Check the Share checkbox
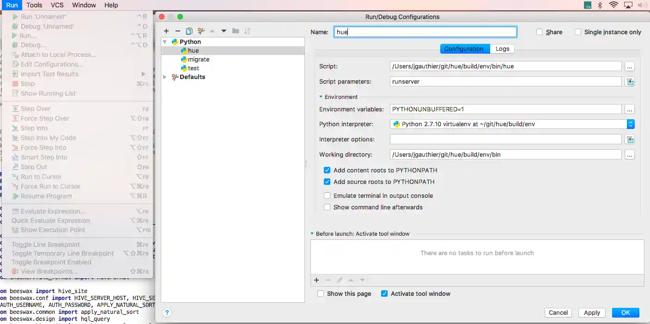The height and width of the screenshot is (324, 650). [x=539, y=31]
